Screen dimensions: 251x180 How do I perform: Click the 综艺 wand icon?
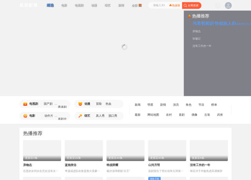pyautogui.click(x=80, y=116)
